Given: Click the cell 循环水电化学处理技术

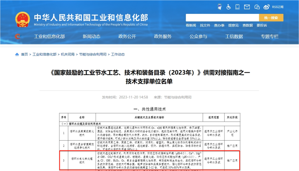Looking at the screenshot, I should [82, 160].
